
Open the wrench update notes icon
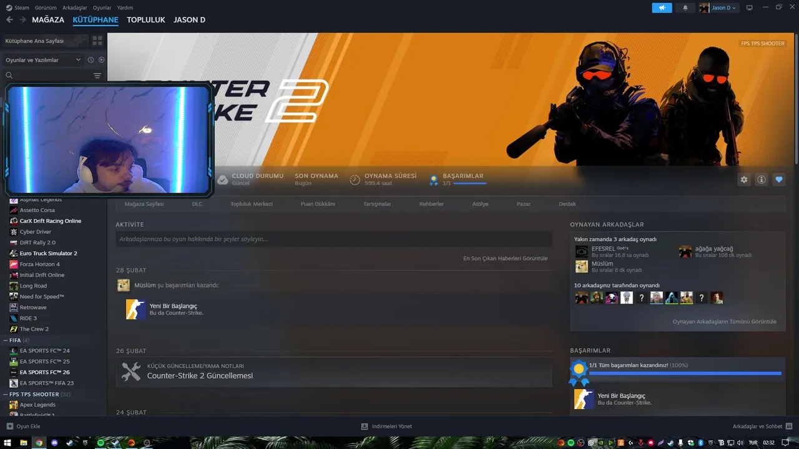click(131, 372)
